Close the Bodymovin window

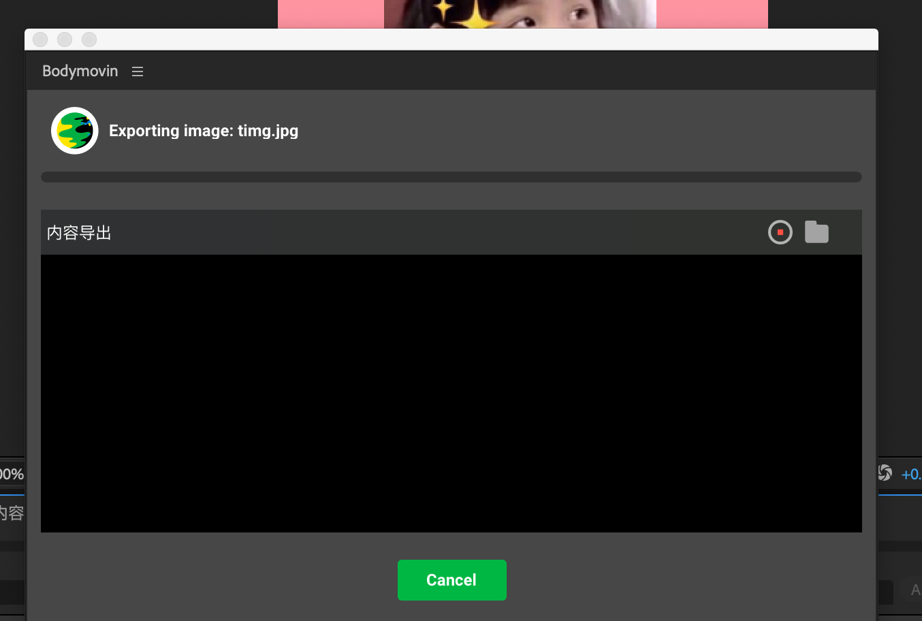click(x=40, y=39)
